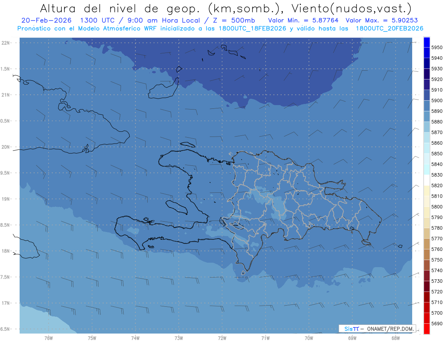
Task: Click the '5950' colorbar value
Action: pyautogui.click(x=437, y=47)
